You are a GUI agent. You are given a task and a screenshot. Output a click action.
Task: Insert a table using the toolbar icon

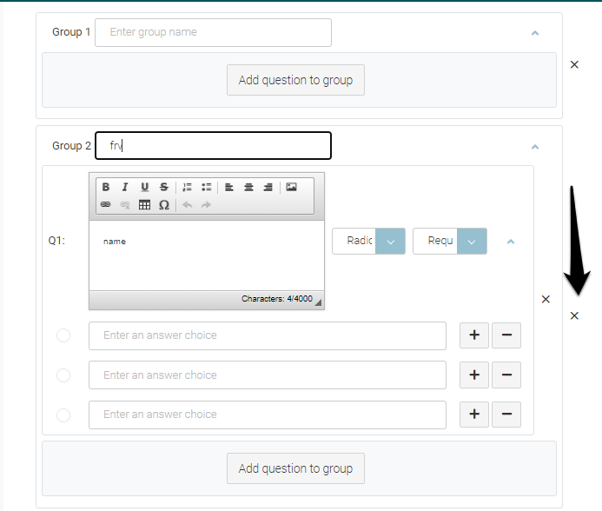click(x=144, y=205)
